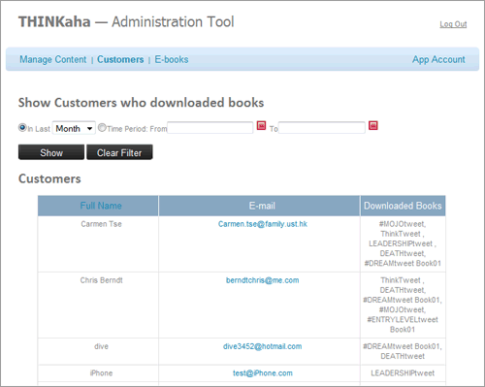This screenshot has height=387, width=485.
Task: Click the To date input field
Action: pyautogui.click(x=321, y=128)
